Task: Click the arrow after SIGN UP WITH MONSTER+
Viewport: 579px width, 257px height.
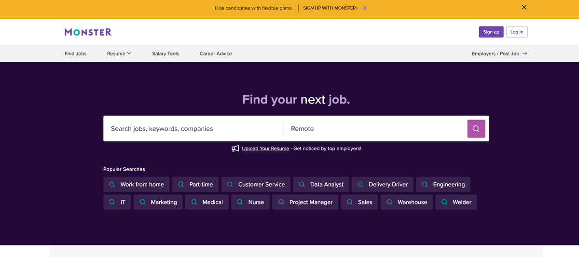Action: (x=364, y=8)
